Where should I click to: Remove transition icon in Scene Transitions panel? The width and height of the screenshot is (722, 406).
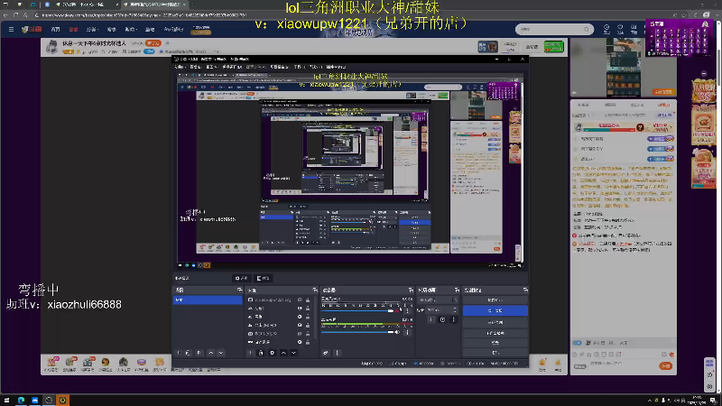click(x=442, y=319)
